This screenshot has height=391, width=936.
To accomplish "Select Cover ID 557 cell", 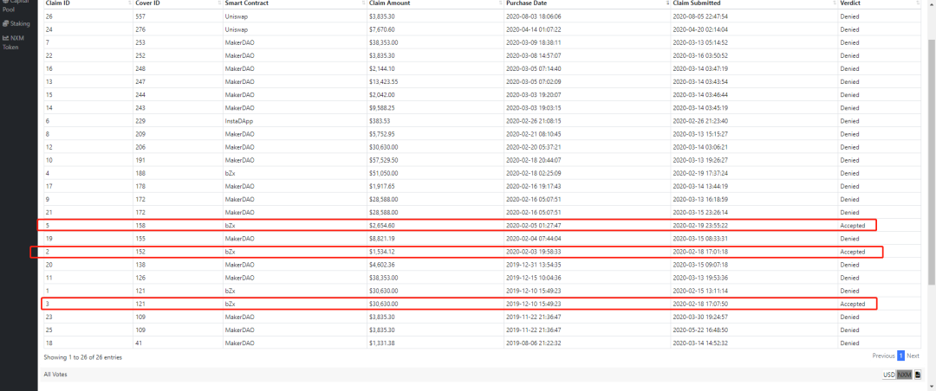I will 178,16.
